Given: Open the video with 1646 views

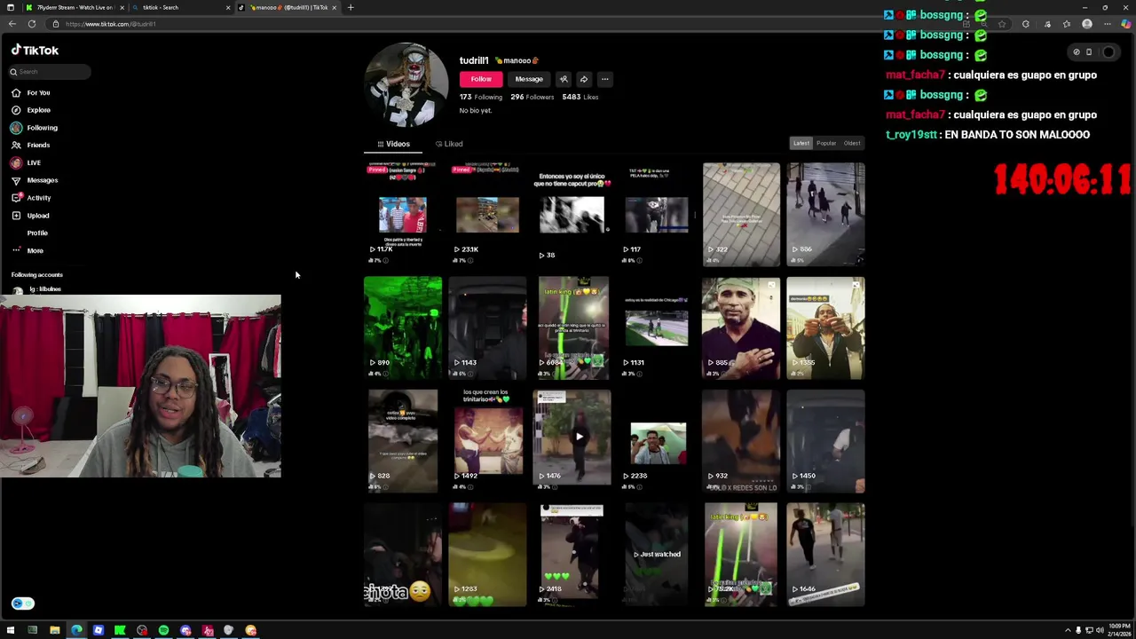Looking at the screenshot, I should click(825, 555).
